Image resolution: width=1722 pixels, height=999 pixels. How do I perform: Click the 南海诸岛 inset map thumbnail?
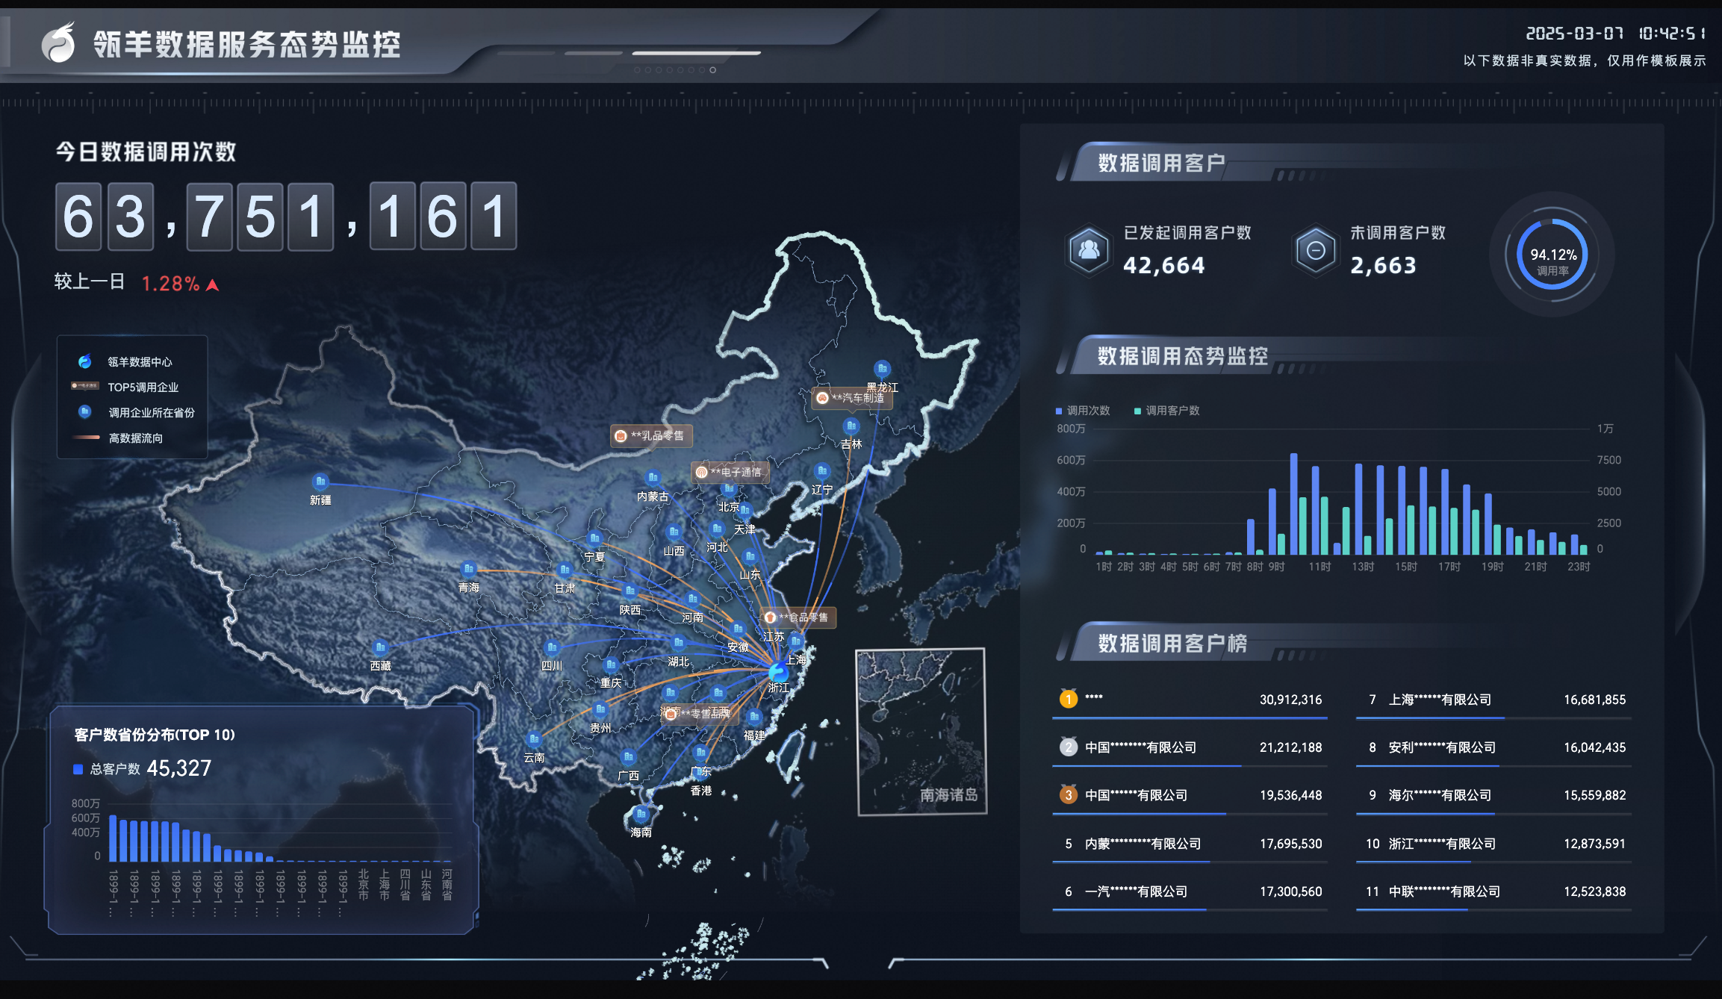click(921, 732)
